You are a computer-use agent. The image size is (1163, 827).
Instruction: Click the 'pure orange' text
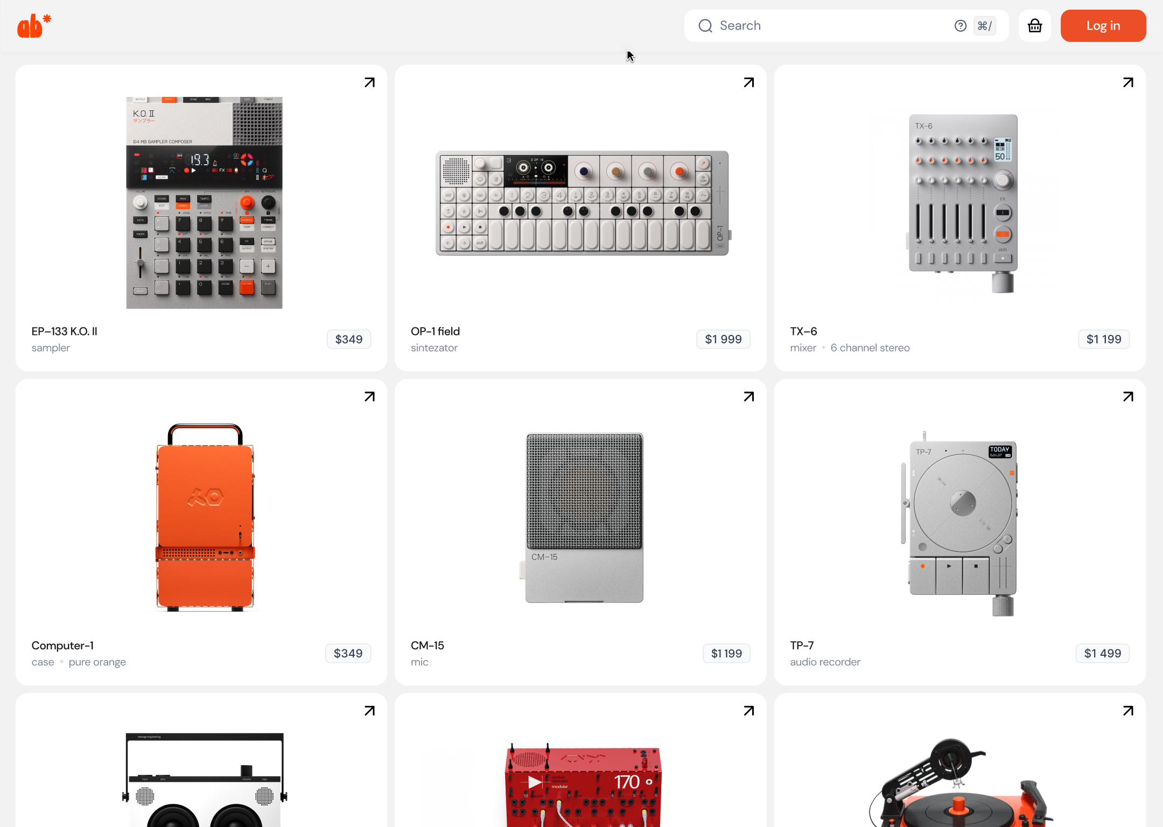[97, 662]
